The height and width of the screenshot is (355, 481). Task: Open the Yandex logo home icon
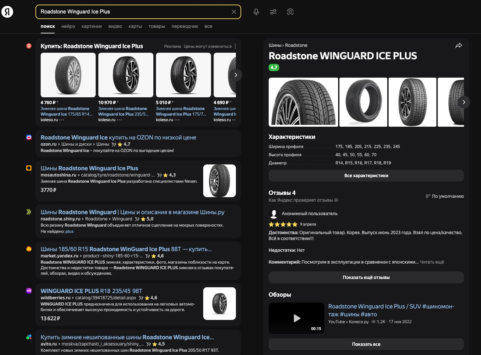[x=7, y=12]
